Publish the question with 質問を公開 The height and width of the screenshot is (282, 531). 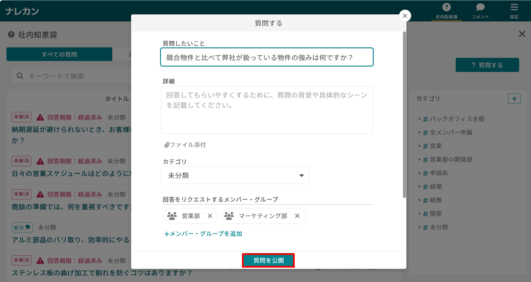point(268,260)
